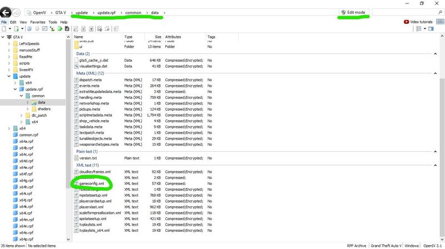Select menyooStuff folder in tree
The image size is (445, 249).
[29, 50]
